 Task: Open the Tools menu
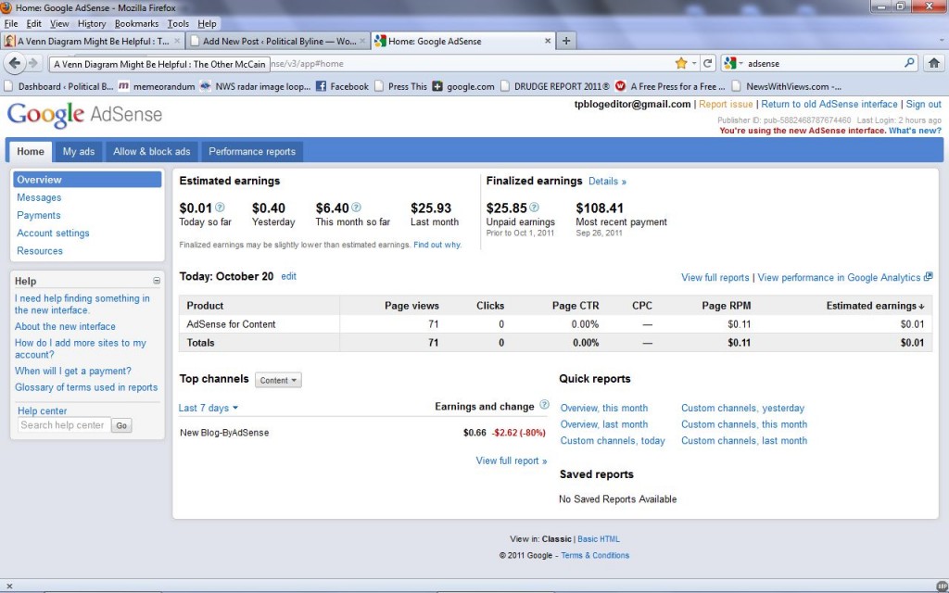pyautogui.click(x=178, y=23)
